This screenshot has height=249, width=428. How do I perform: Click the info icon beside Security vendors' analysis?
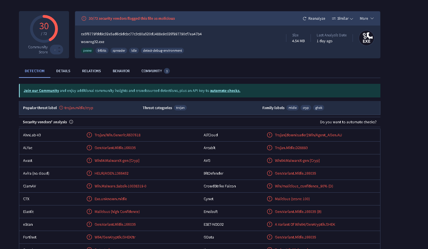click(x=71, y=122)
